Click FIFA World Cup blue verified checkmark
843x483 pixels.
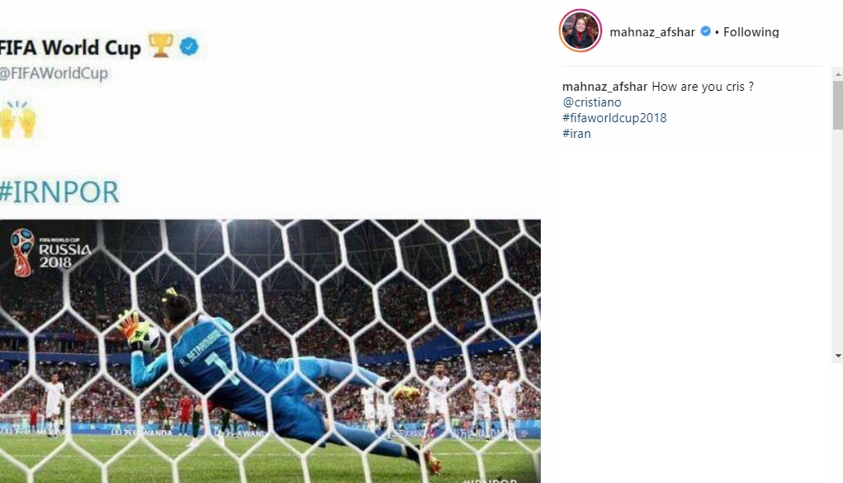click(x=189, y=46)
